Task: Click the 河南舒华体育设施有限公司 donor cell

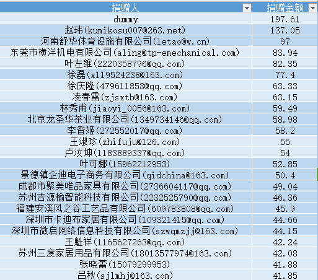Action: [x=126, y=42]
